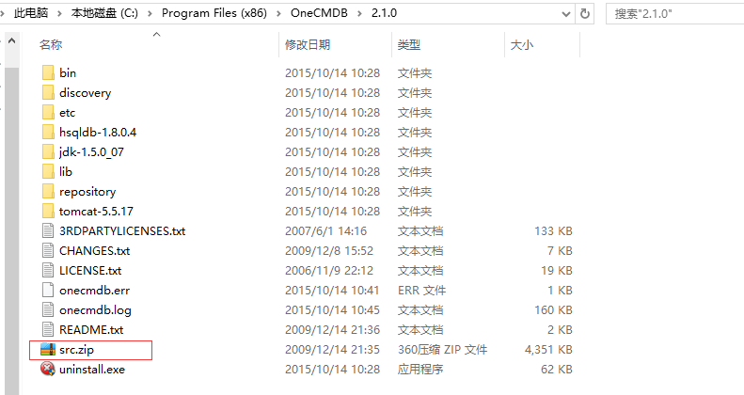744x395 pixels.
Task: Click the 2.1.0 breadcrumb segment
Action: coord(384,13)
